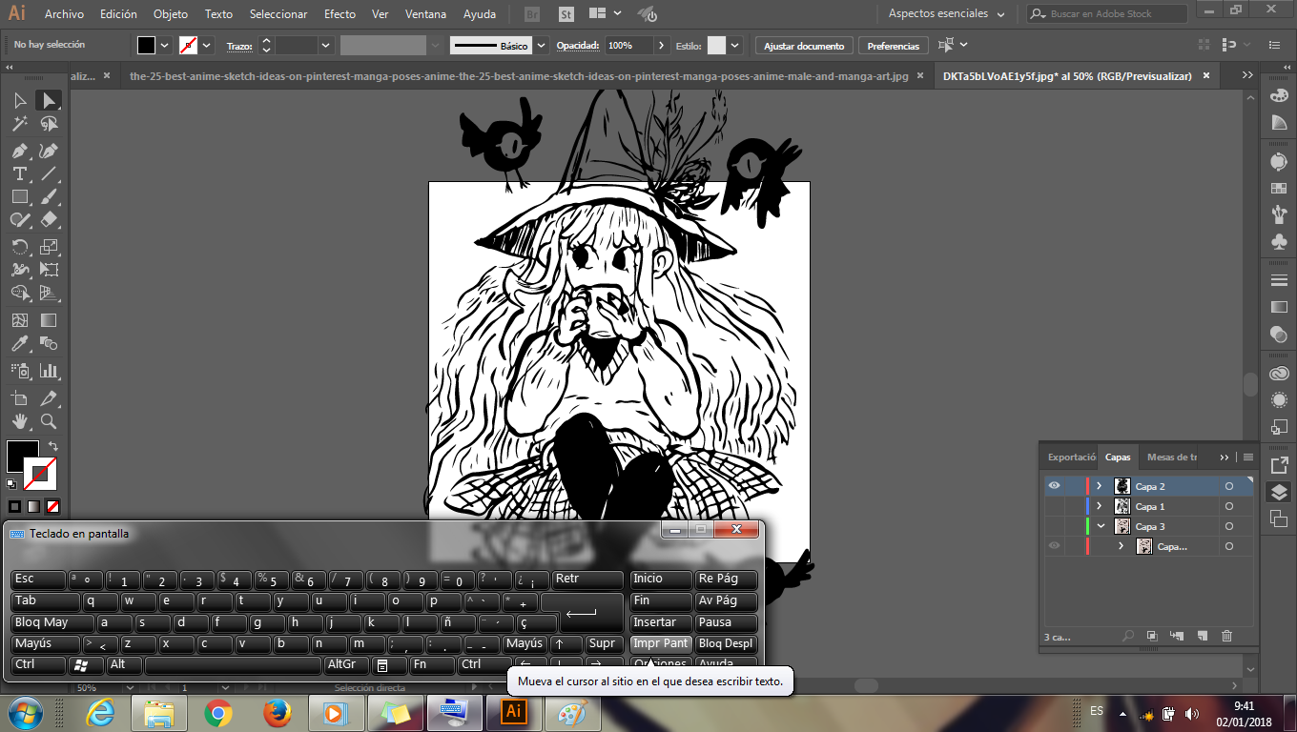Open fill color dropdown in control bar
Viewport: 1297px width, 732px height.
pyautogui.click(x=165, y=46)
